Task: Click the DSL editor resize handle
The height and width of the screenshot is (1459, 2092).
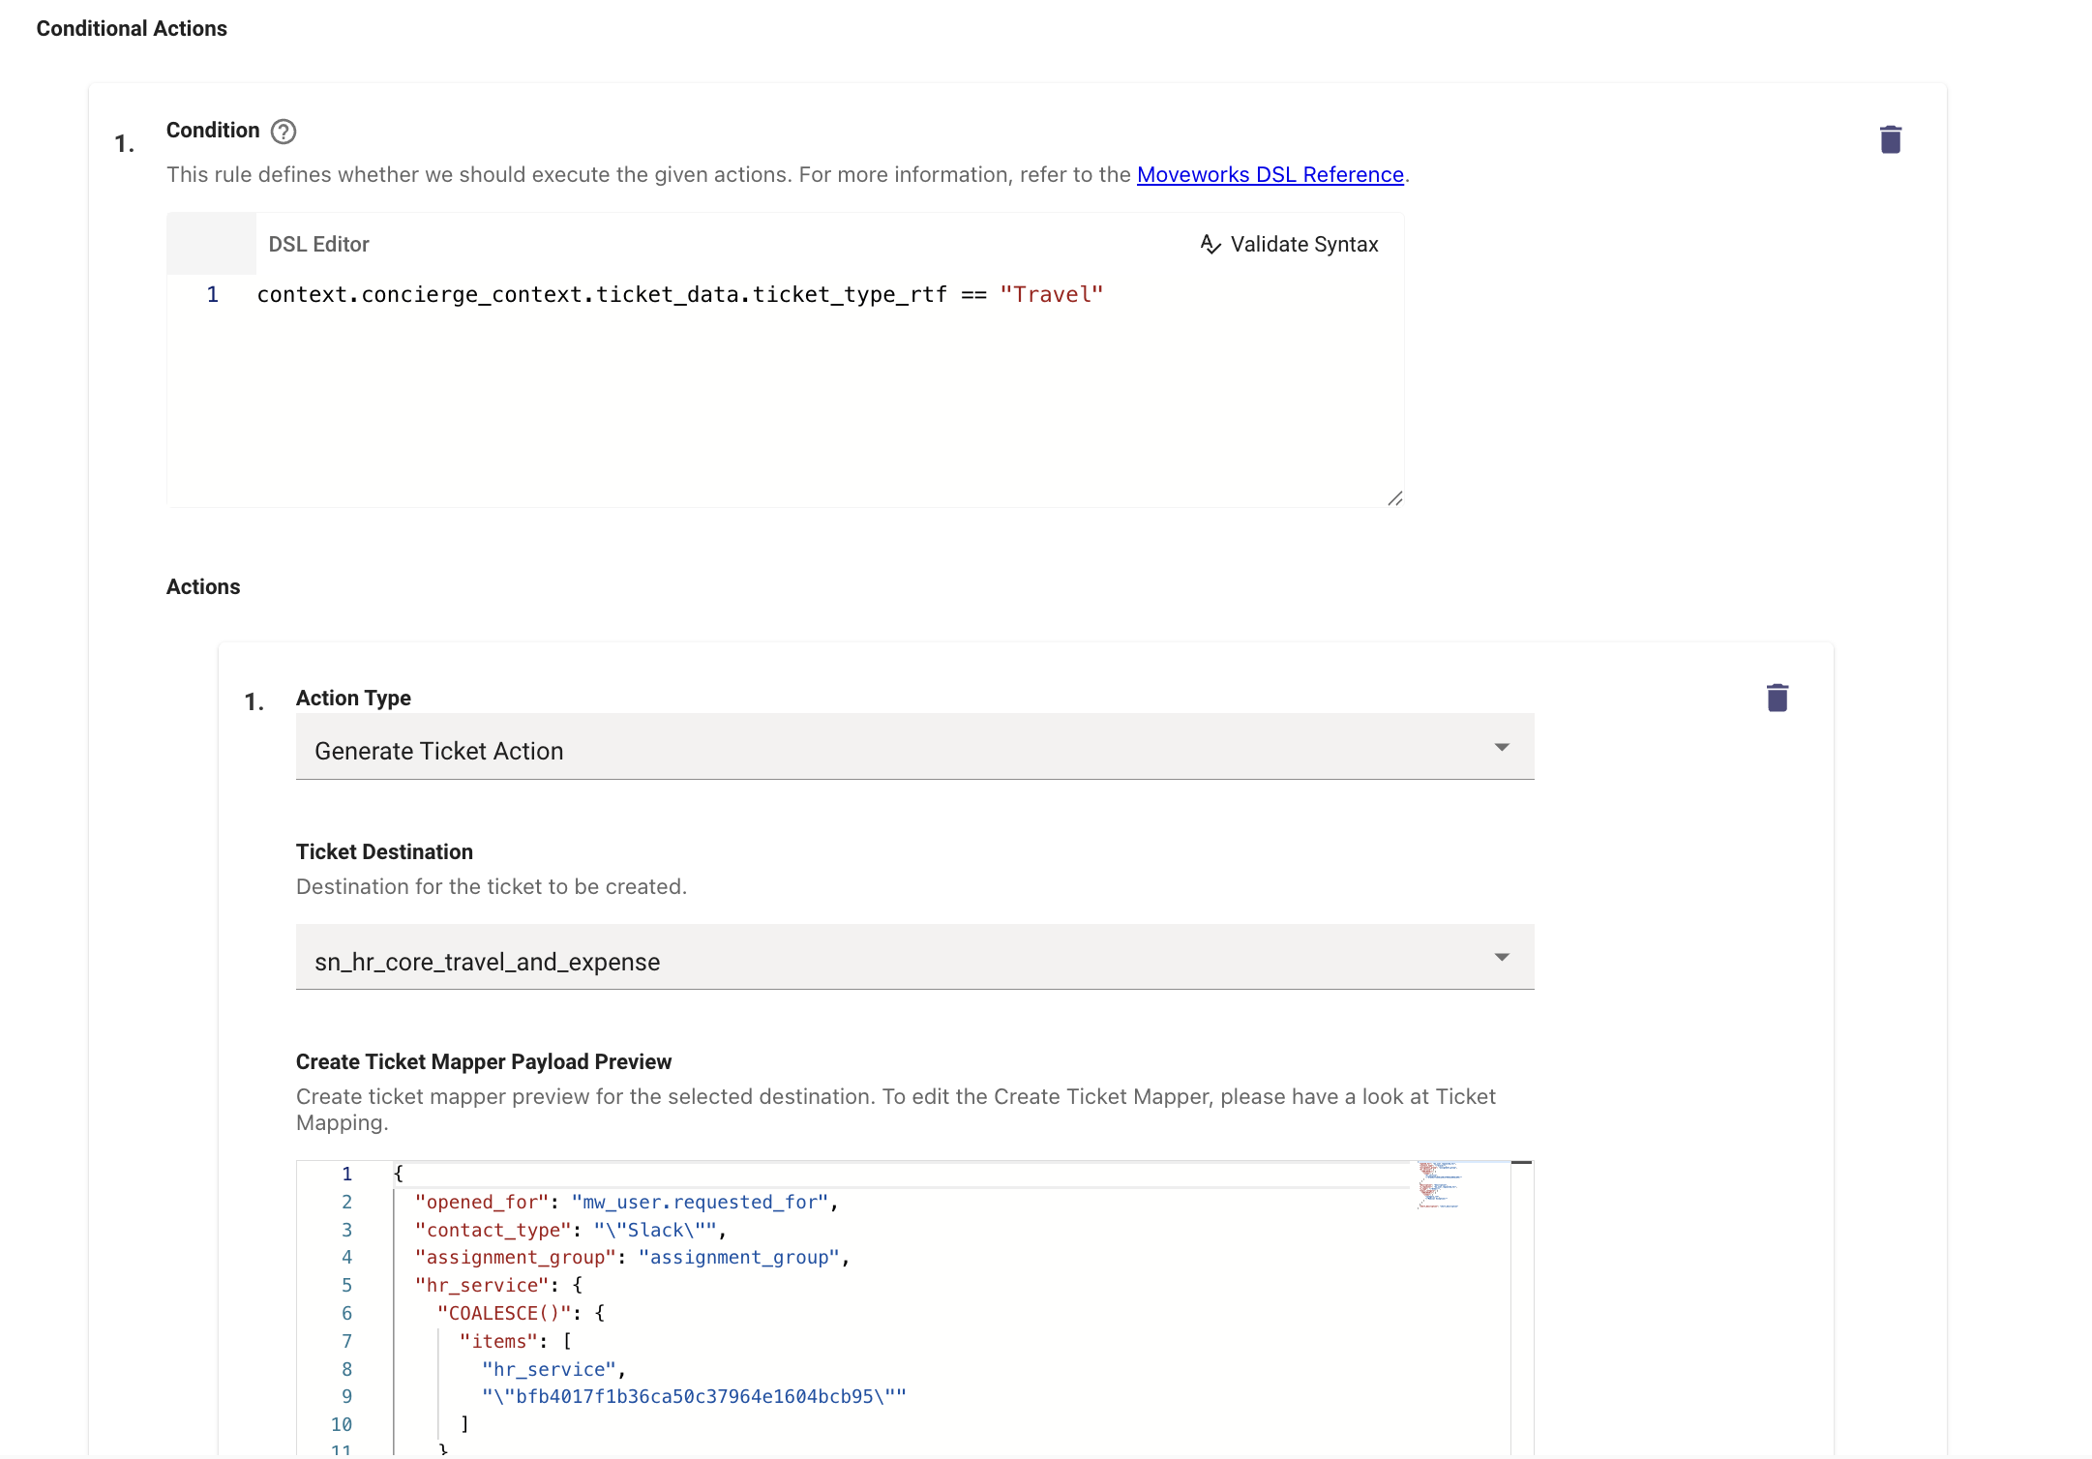Action: [x=1394, y=498]
